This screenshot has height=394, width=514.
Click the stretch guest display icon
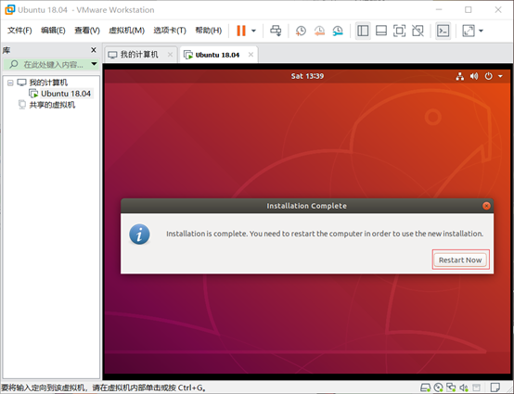click(x=469, y=31)
